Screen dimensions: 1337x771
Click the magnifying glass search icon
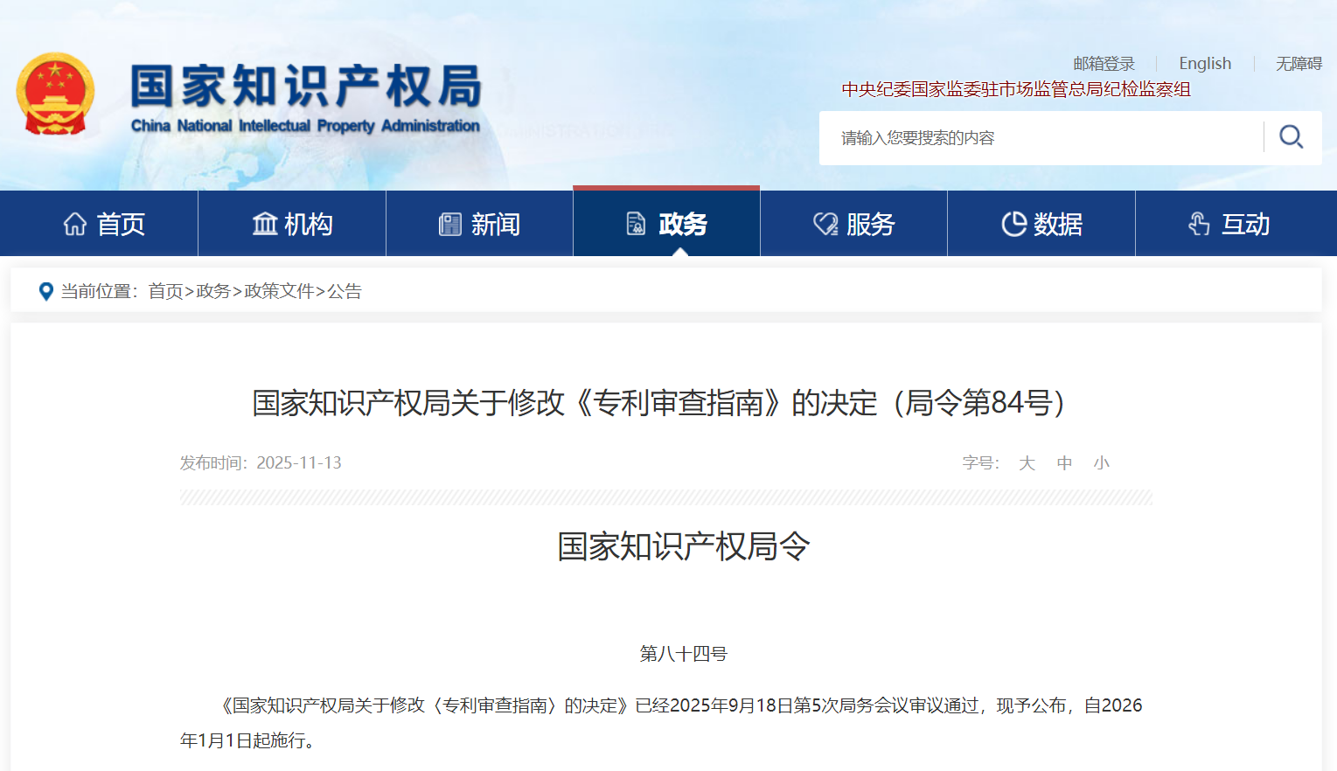1291,137
